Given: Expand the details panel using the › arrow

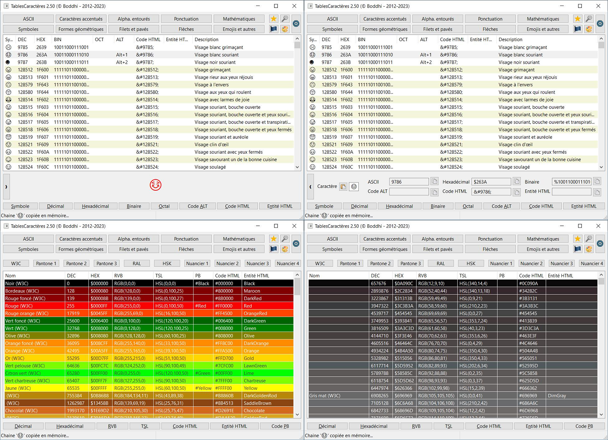Looking at the screenshot, I should (x=6, y=187).
